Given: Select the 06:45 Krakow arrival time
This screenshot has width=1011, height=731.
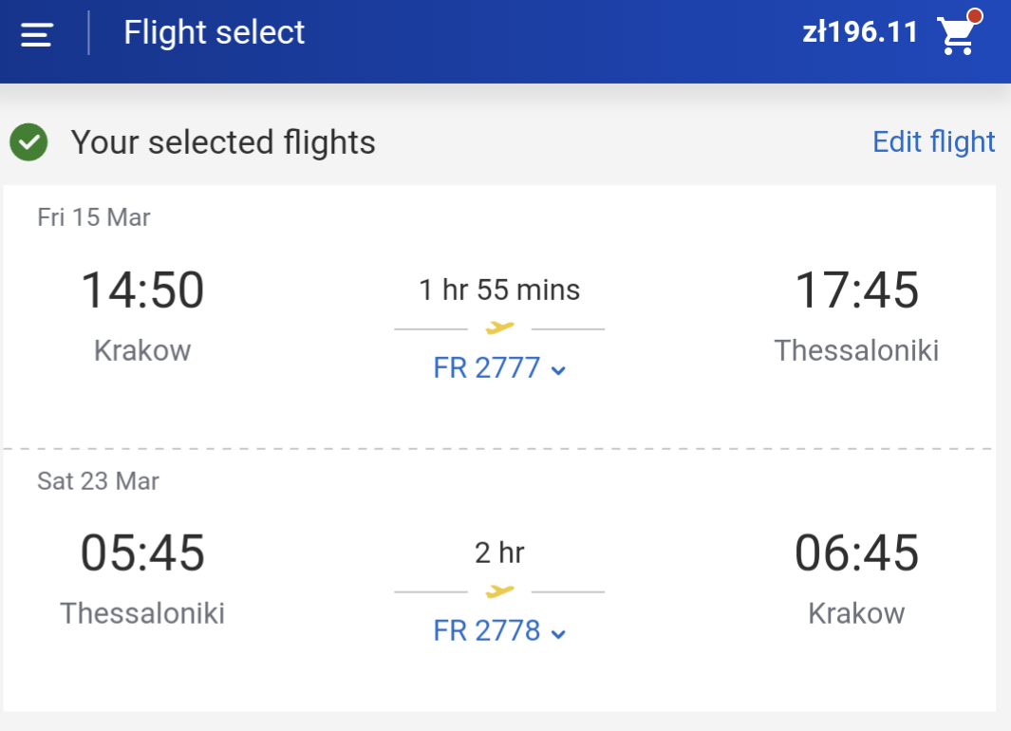Looking at the screenshot, I should pos(856,553).
